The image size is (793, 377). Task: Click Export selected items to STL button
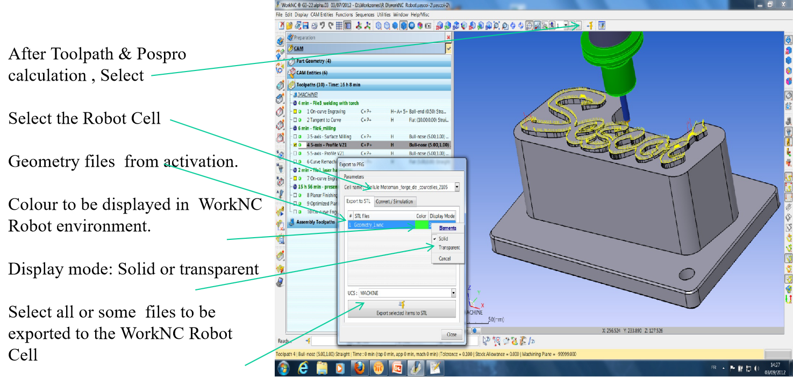point(402,309)
